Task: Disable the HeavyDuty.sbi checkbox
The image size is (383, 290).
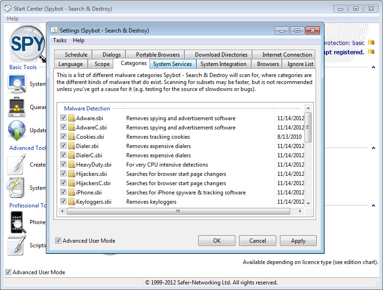Action: [63, 164]
